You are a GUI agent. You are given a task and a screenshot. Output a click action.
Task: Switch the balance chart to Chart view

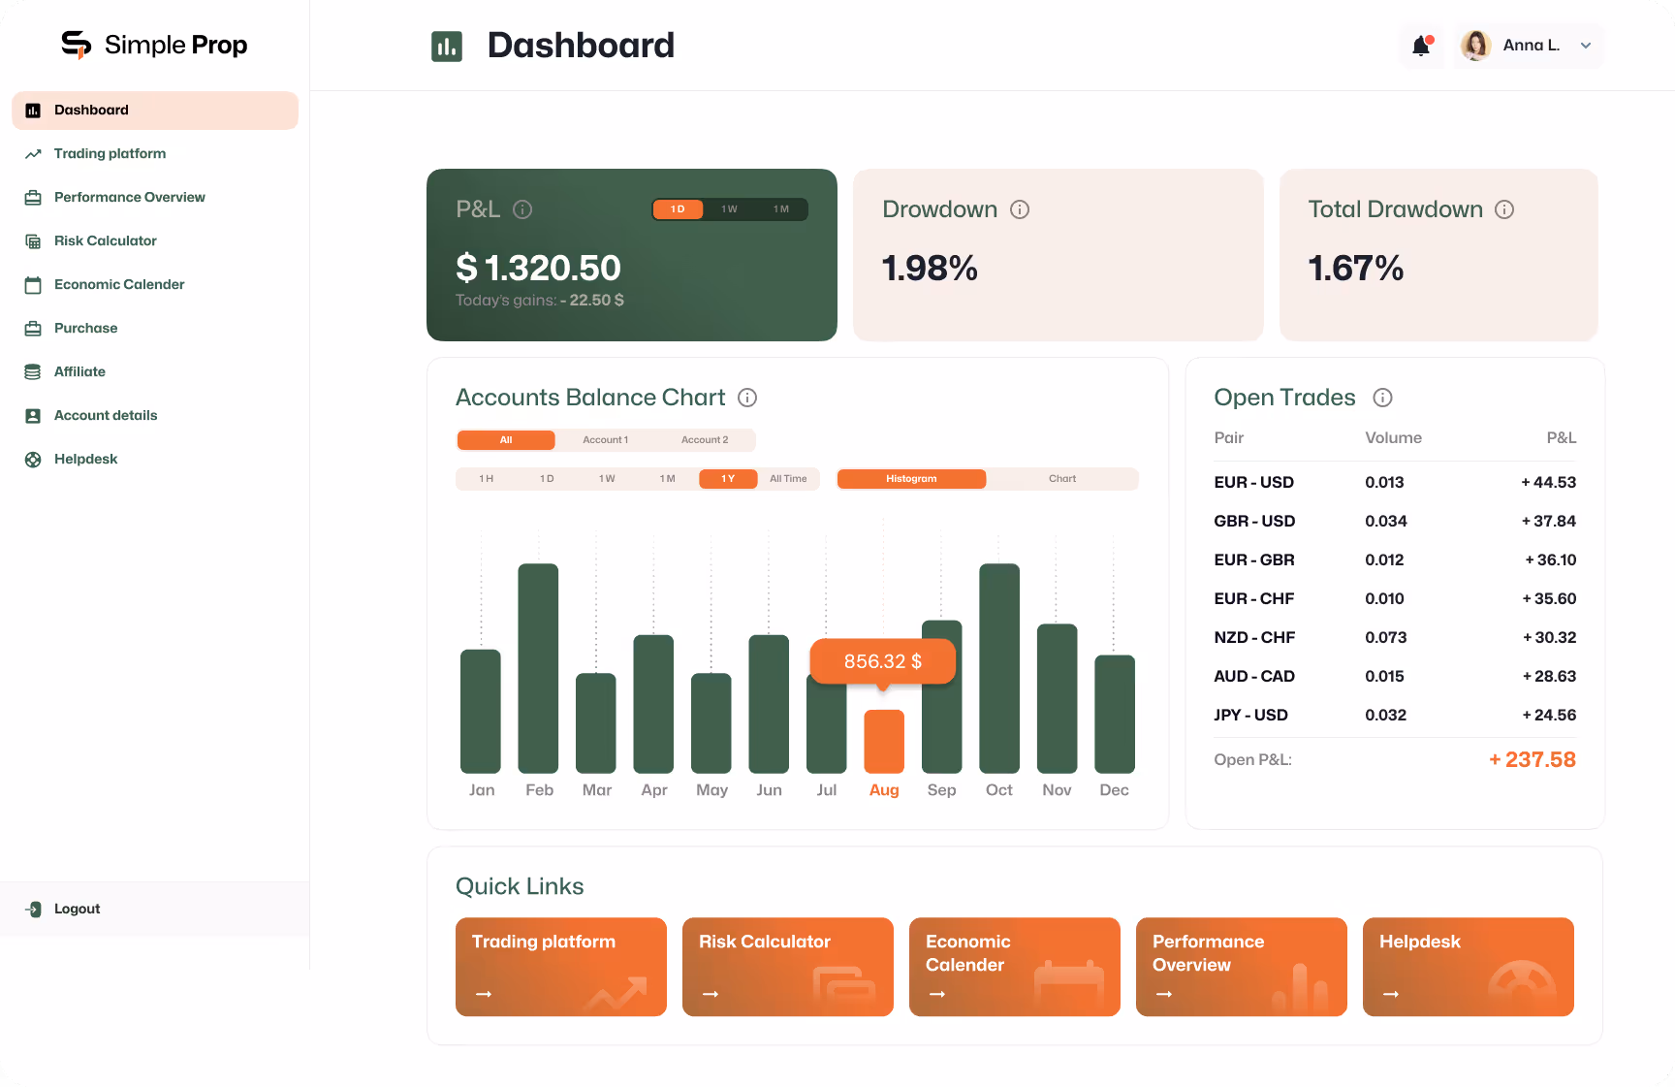(1061, 478)
